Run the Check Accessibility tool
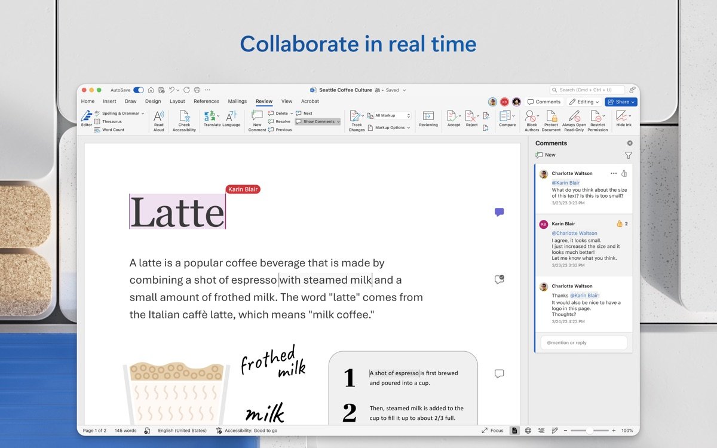The width and height of the screenshot is (717, 448). coord(183,120)
